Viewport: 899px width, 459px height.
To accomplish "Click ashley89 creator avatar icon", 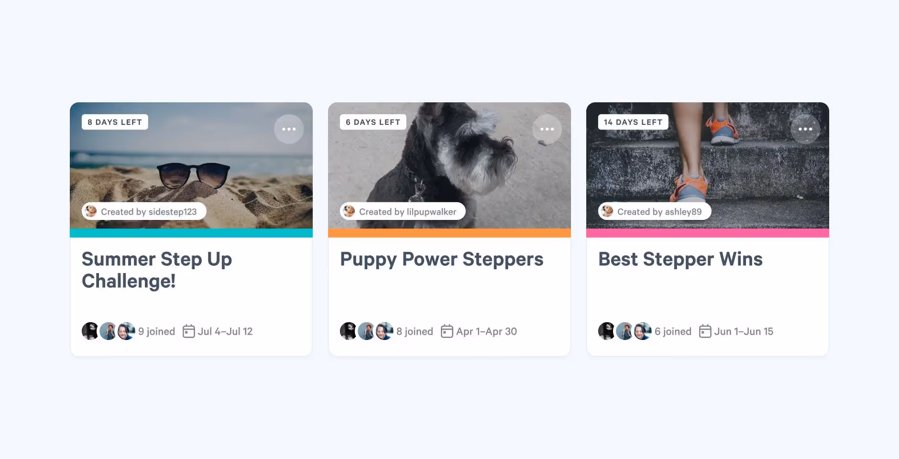I will coord(607,211).
